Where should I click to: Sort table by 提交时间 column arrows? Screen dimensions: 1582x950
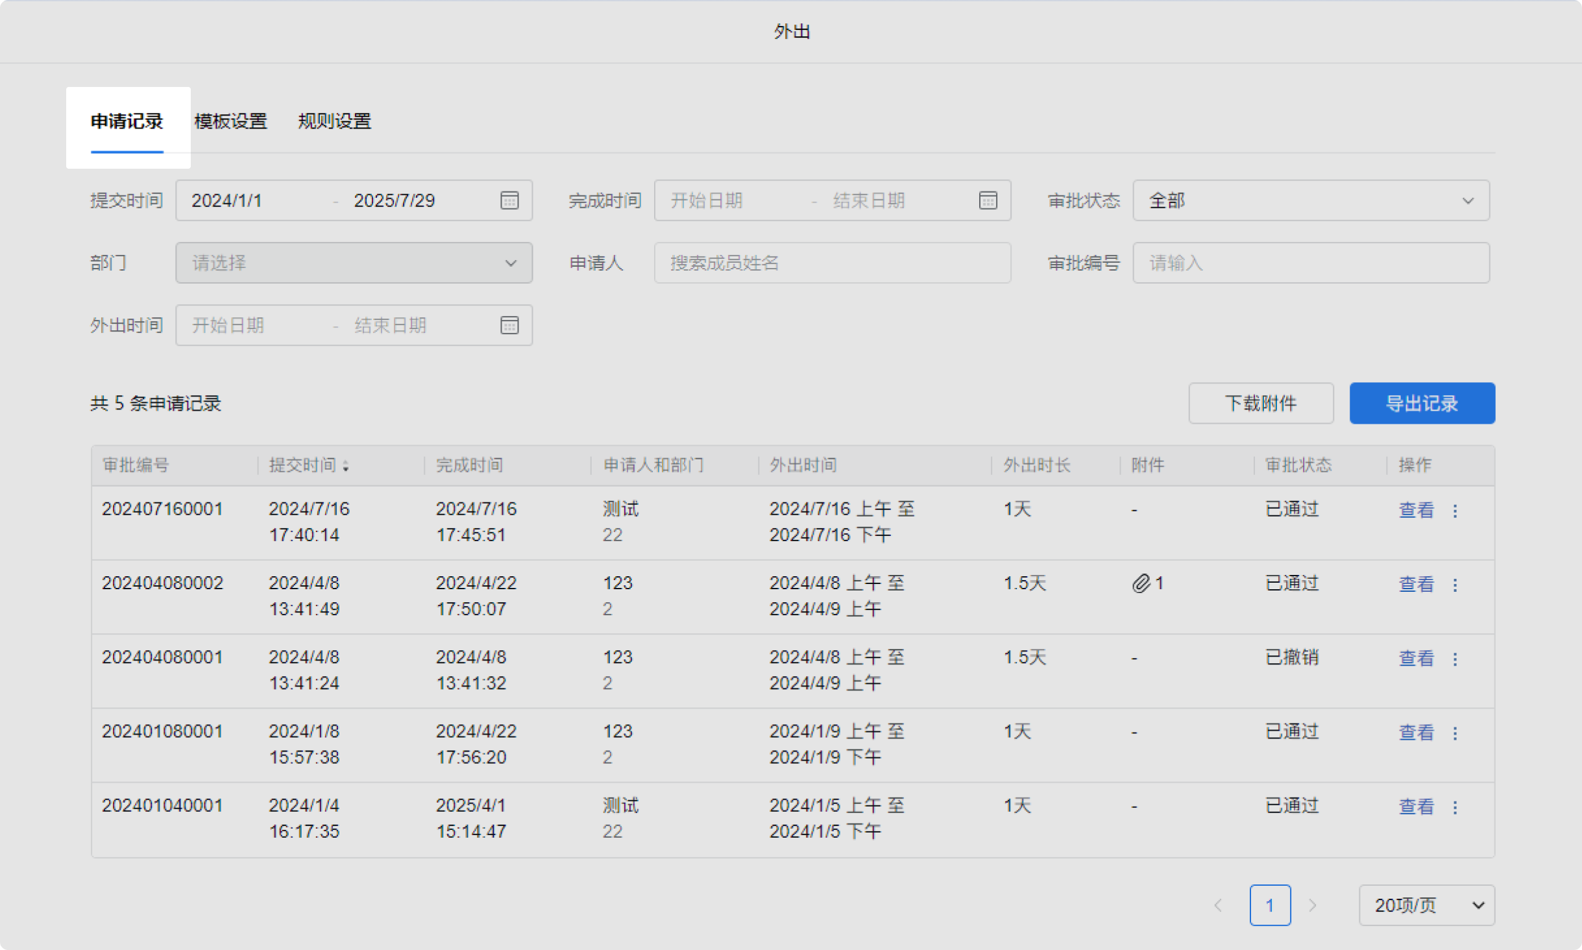(346, 466)
